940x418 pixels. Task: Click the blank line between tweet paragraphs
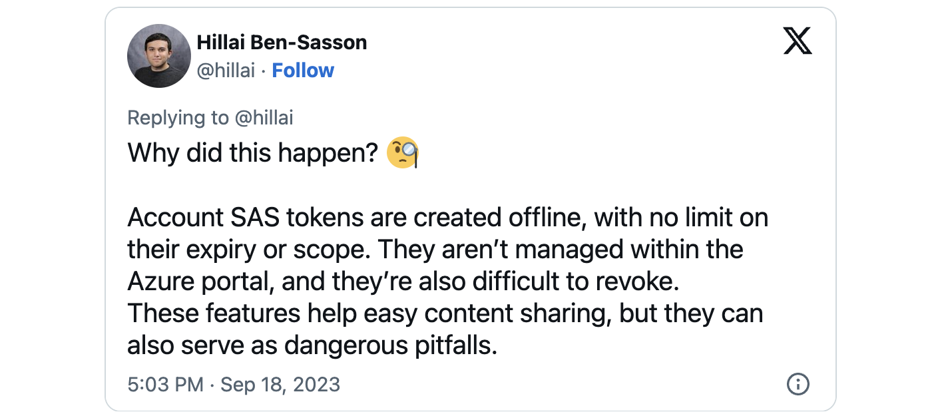click(447, 186)
